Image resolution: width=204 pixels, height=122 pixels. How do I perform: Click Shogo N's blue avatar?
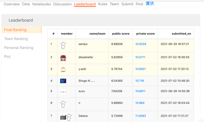63,81
